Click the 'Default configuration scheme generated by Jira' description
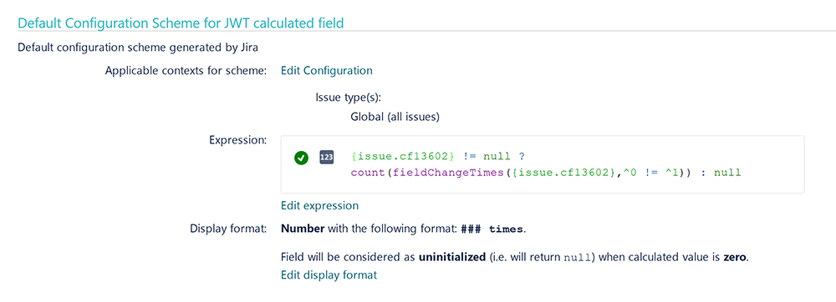 [138, 47]
